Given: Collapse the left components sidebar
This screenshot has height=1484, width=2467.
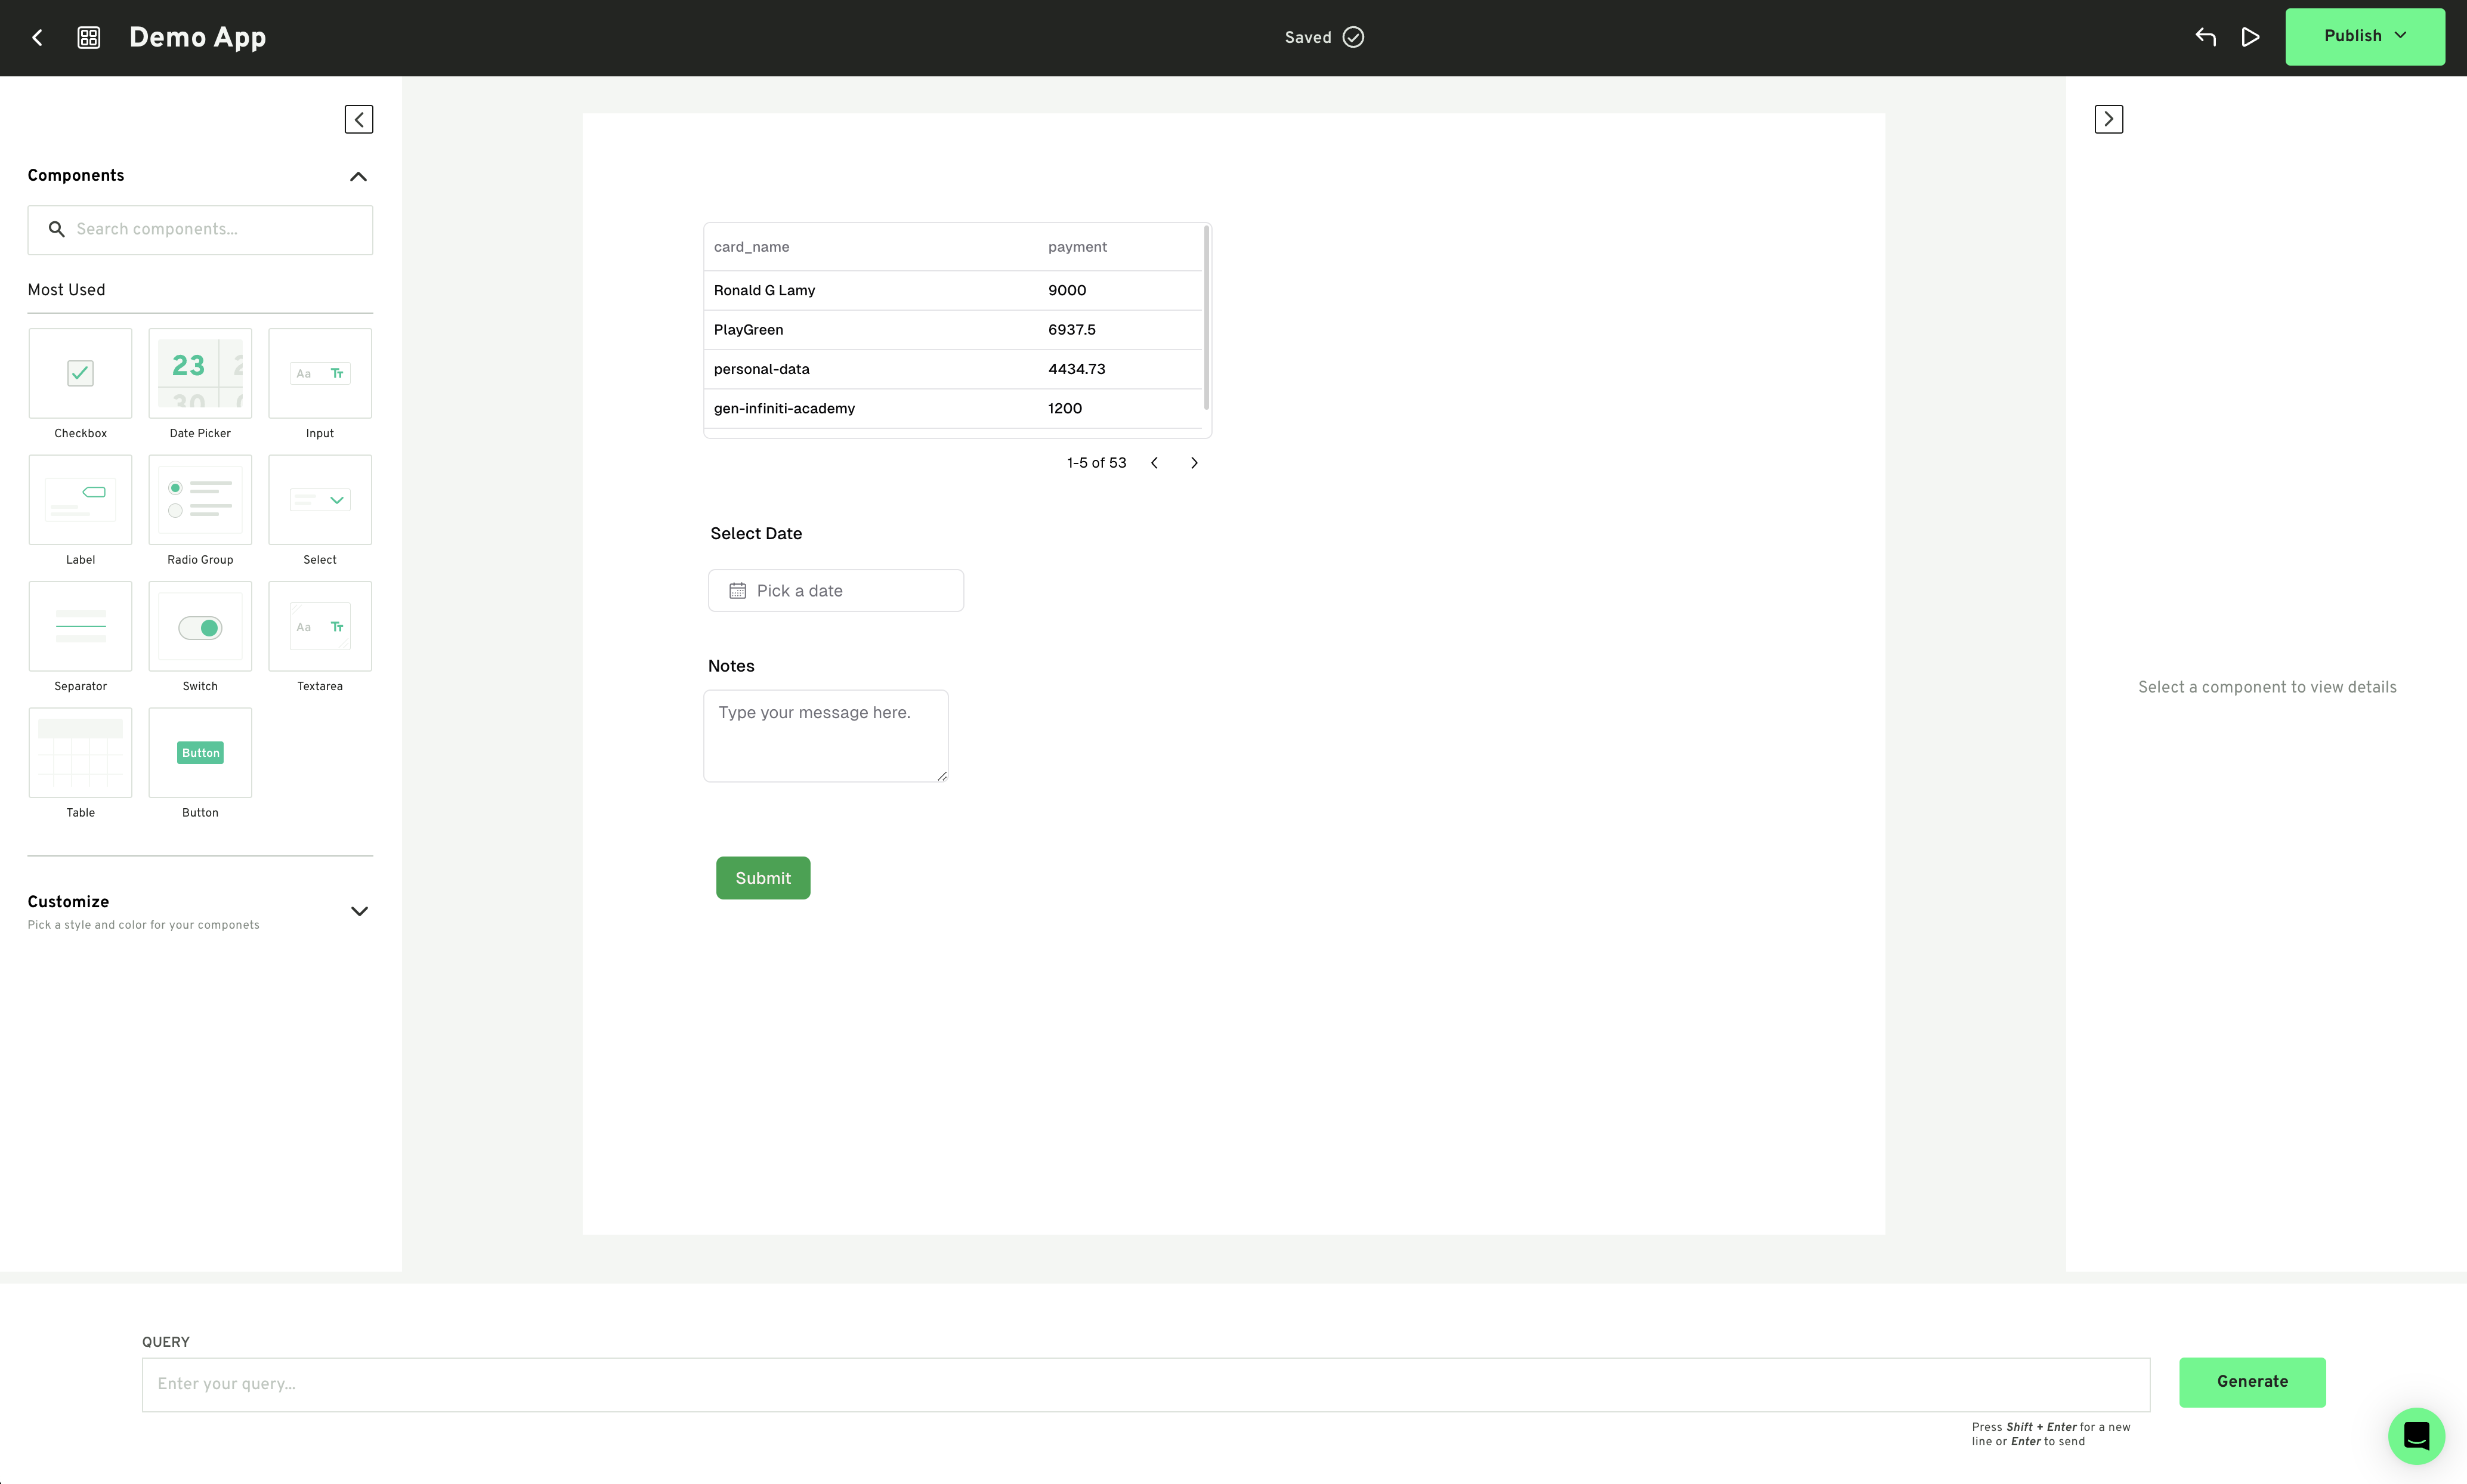Looking at the screenshot, I should pyautogui.click(x=359, y=119).
